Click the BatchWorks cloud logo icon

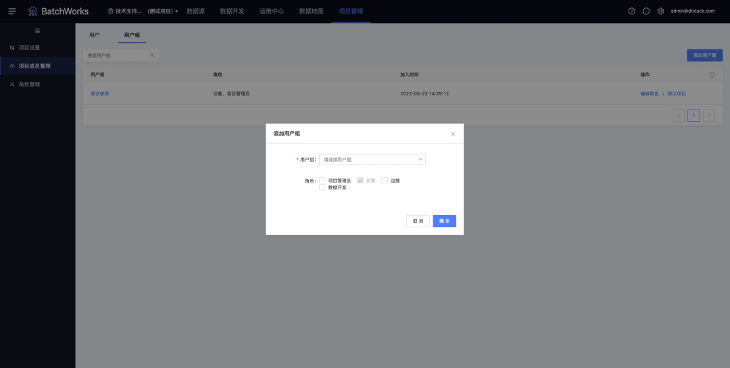coord(32,11)
